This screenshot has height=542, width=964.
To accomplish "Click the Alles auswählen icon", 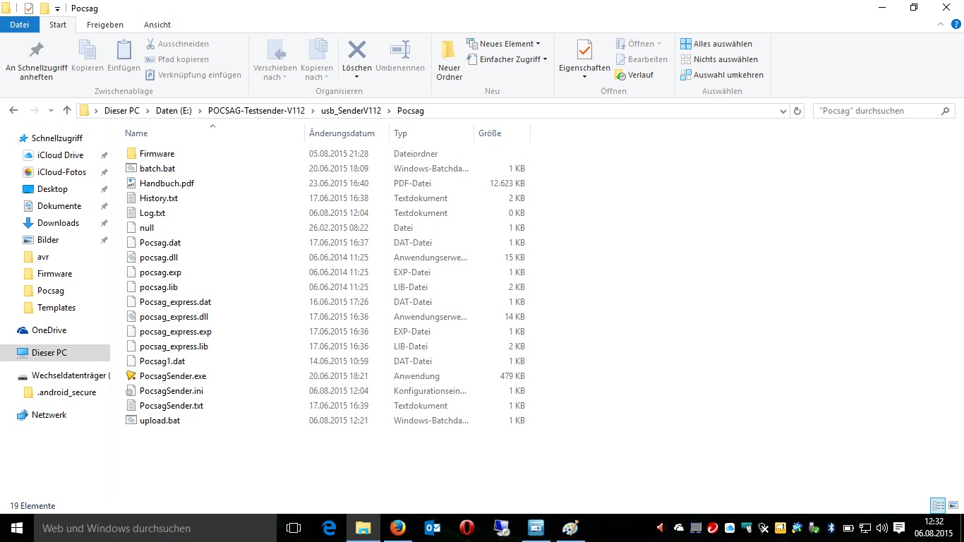I will click(685, 44).
